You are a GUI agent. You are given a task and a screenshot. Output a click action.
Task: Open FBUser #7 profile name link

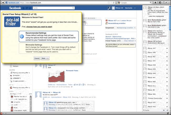52,65
